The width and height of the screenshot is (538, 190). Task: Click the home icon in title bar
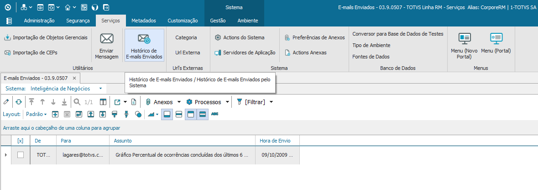click(x=68, y=7)
